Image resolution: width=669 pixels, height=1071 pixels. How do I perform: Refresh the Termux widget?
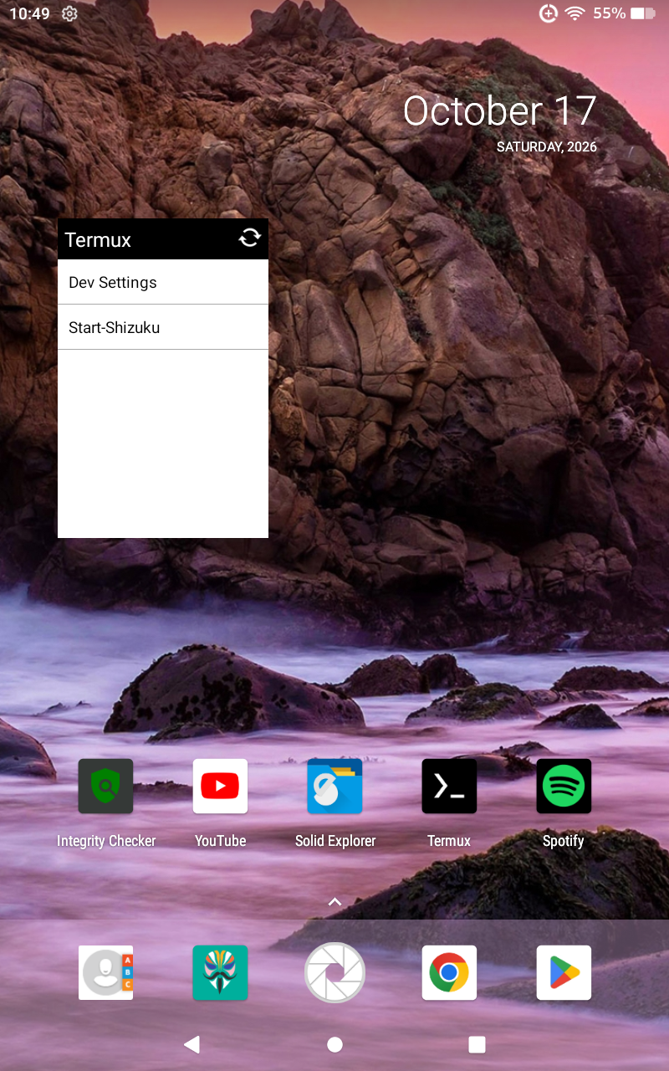coord(249,238)
